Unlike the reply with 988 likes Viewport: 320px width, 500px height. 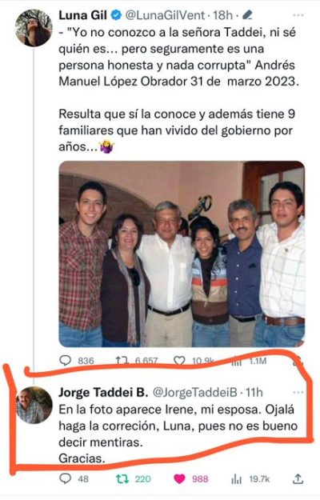point(179,478)
